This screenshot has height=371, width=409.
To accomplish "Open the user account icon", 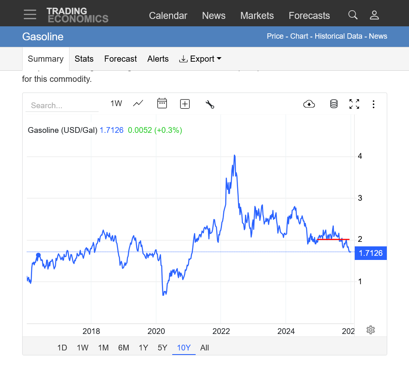I will point(374,15).
